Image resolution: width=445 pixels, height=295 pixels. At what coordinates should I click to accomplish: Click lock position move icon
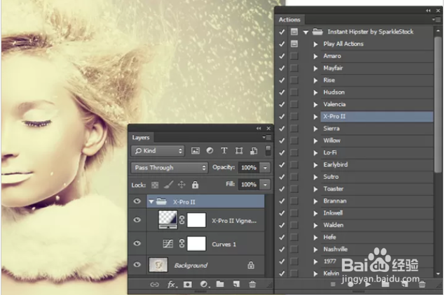click(x=182, y=185)
